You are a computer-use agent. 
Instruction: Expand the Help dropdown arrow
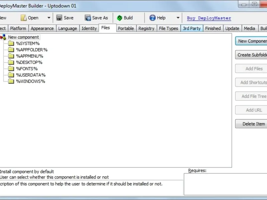(178, 18)
